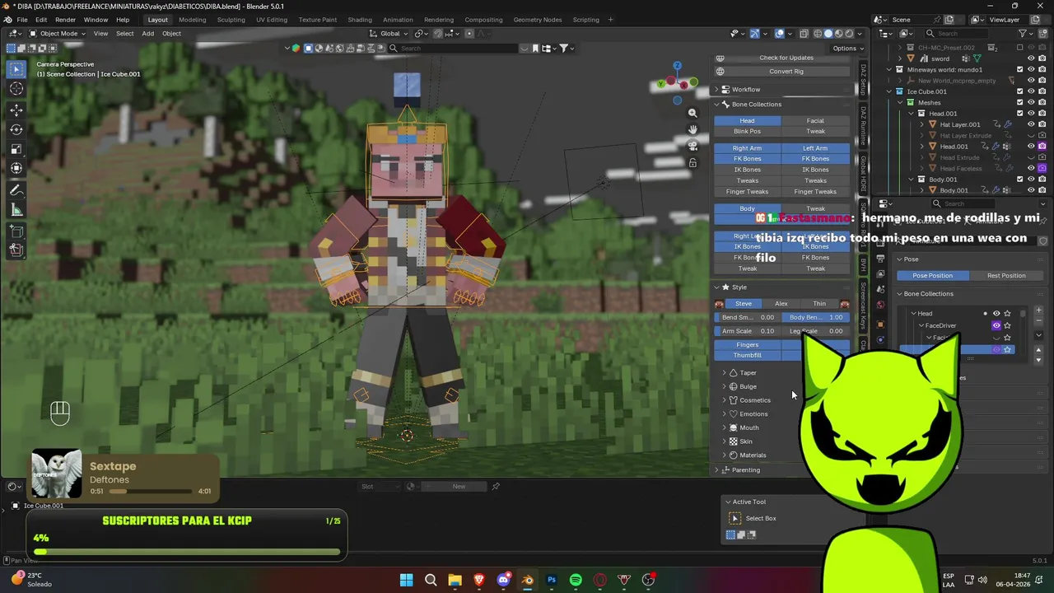This screenshot has width=1054, height=593.
Task: Click the new collection icon in the outliner
Action: pos(1043,34)
